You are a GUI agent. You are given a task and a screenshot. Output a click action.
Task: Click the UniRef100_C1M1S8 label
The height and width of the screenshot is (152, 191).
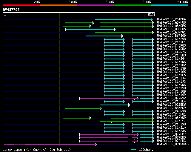171,88
